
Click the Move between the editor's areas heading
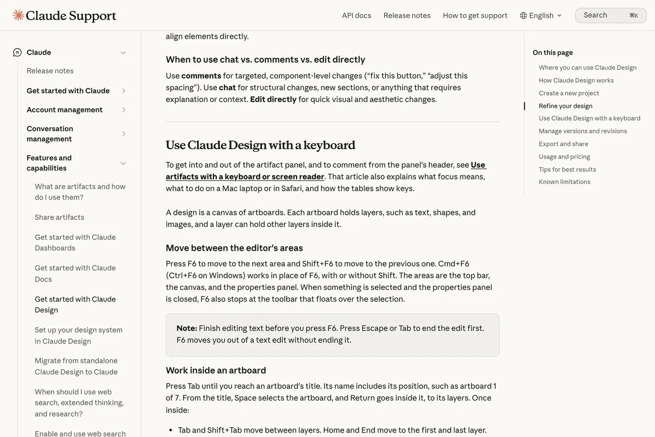coord(234,248)
